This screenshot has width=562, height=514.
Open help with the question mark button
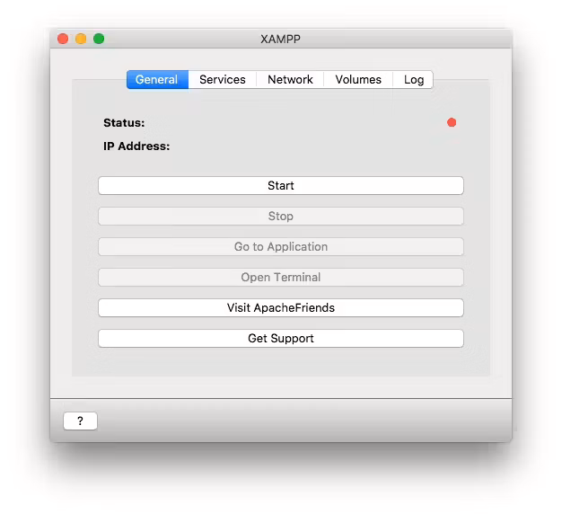pyautogui.click(x=80, y=421)
